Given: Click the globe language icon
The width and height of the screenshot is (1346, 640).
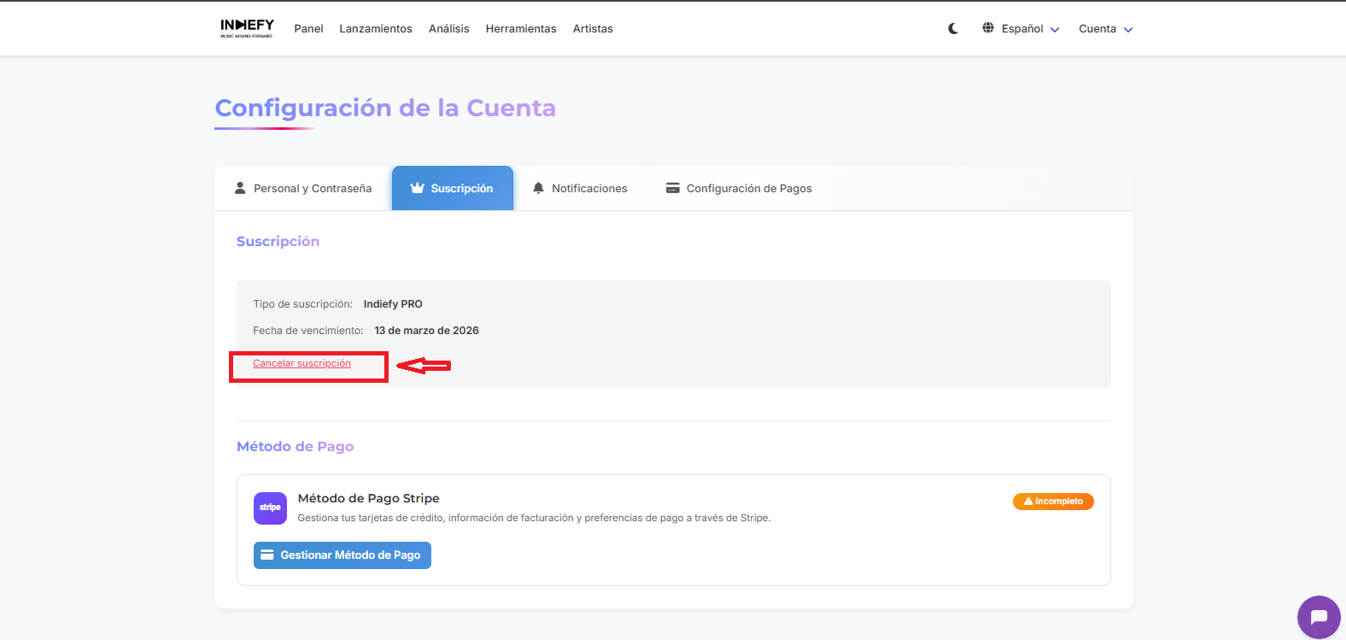Looking at the screenshot, I should coord(988,28).
